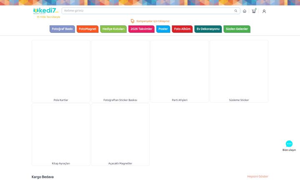
Task: Open Kampanyalar için tıklayınız link
Action: click(153, 21)
